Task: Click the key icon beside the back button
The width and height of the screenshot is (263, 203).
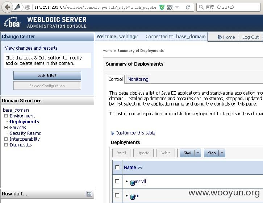Action: coord(17,7)
